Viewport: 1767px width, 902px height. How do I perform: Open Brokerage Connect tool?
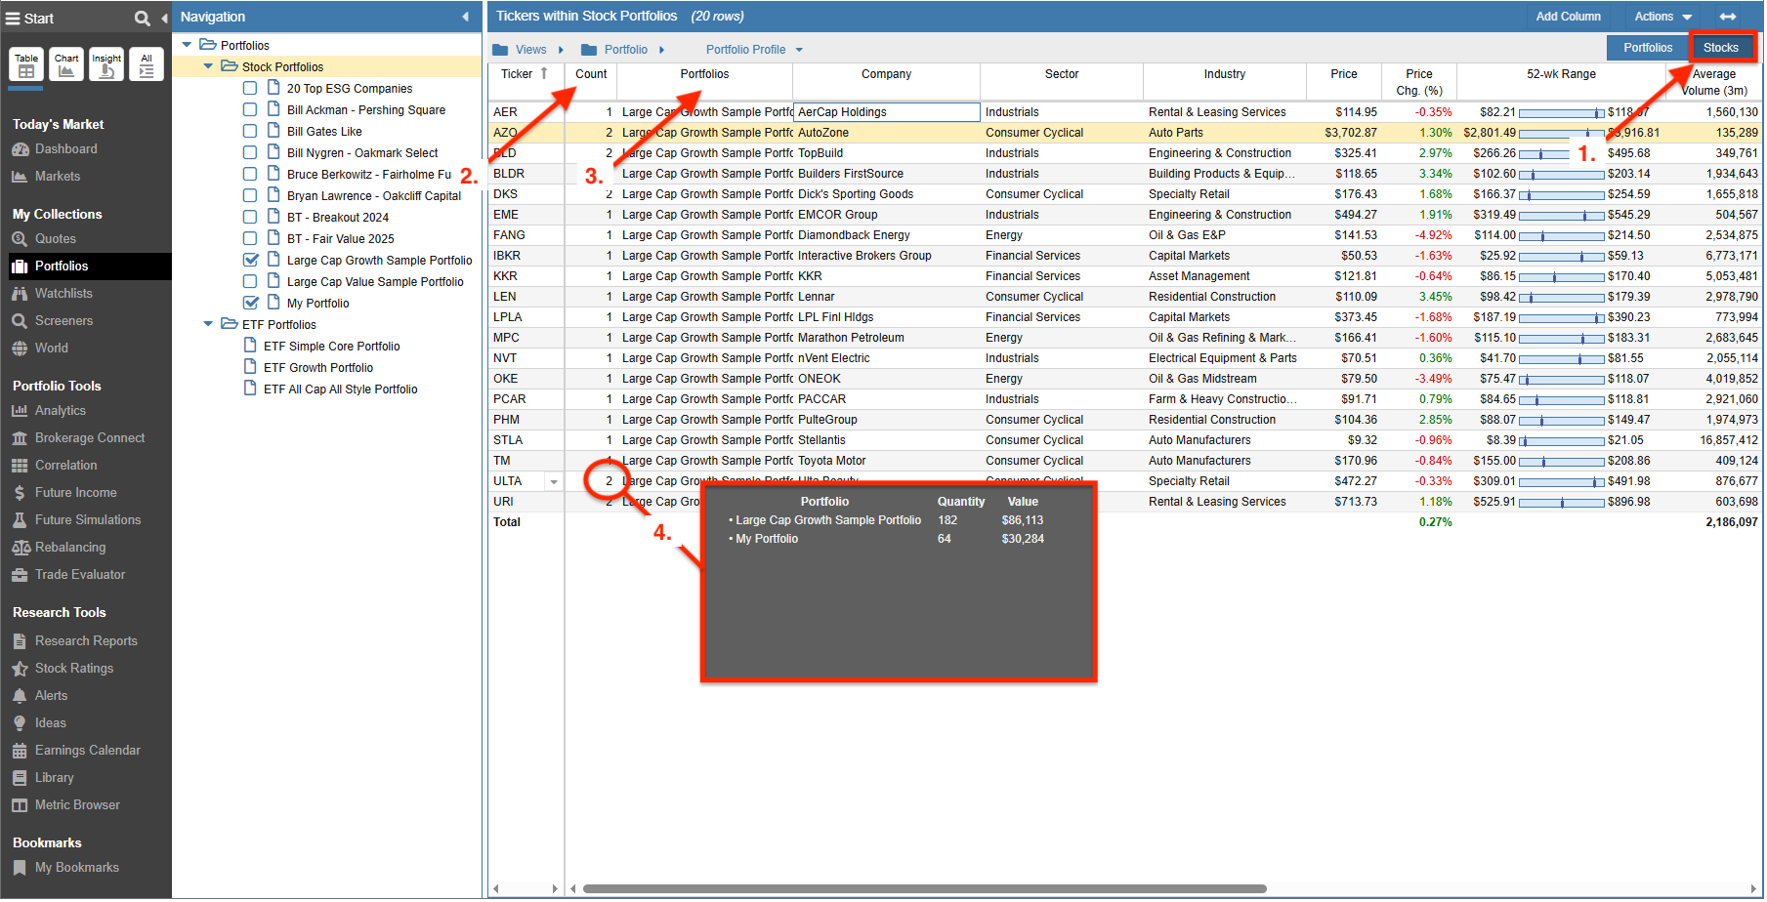(90, 438)
